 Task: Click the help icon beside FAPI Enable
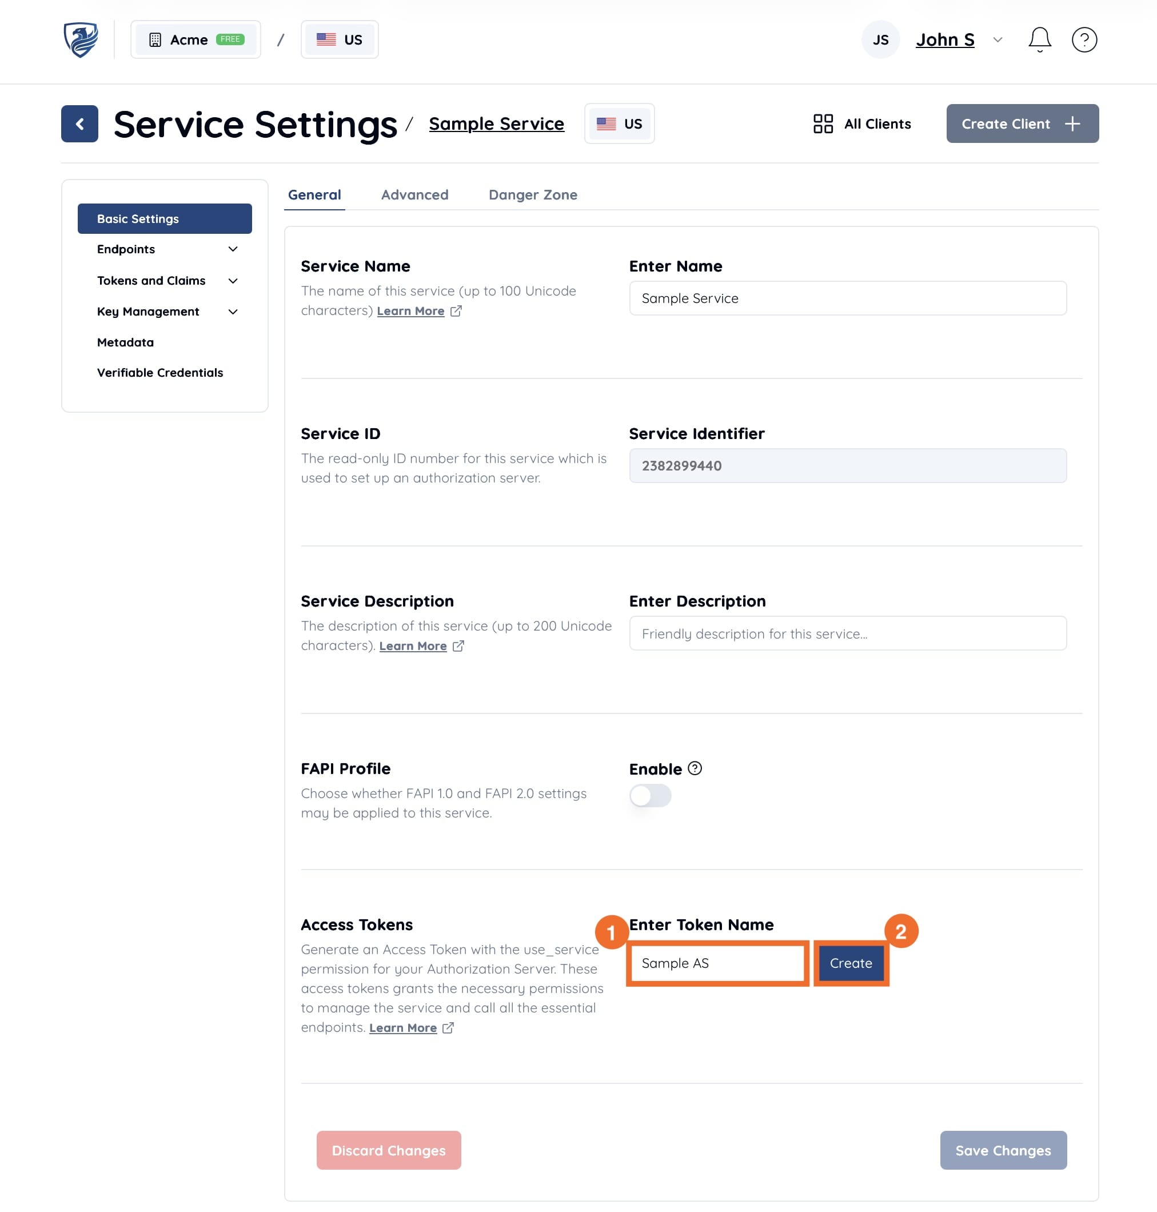695,768
